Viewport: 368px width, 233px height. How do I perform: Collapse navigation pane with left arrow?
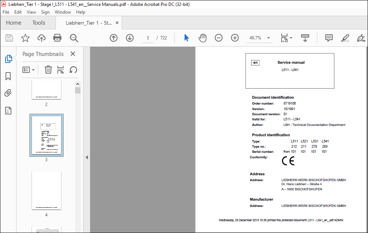(x=87, y=158)
